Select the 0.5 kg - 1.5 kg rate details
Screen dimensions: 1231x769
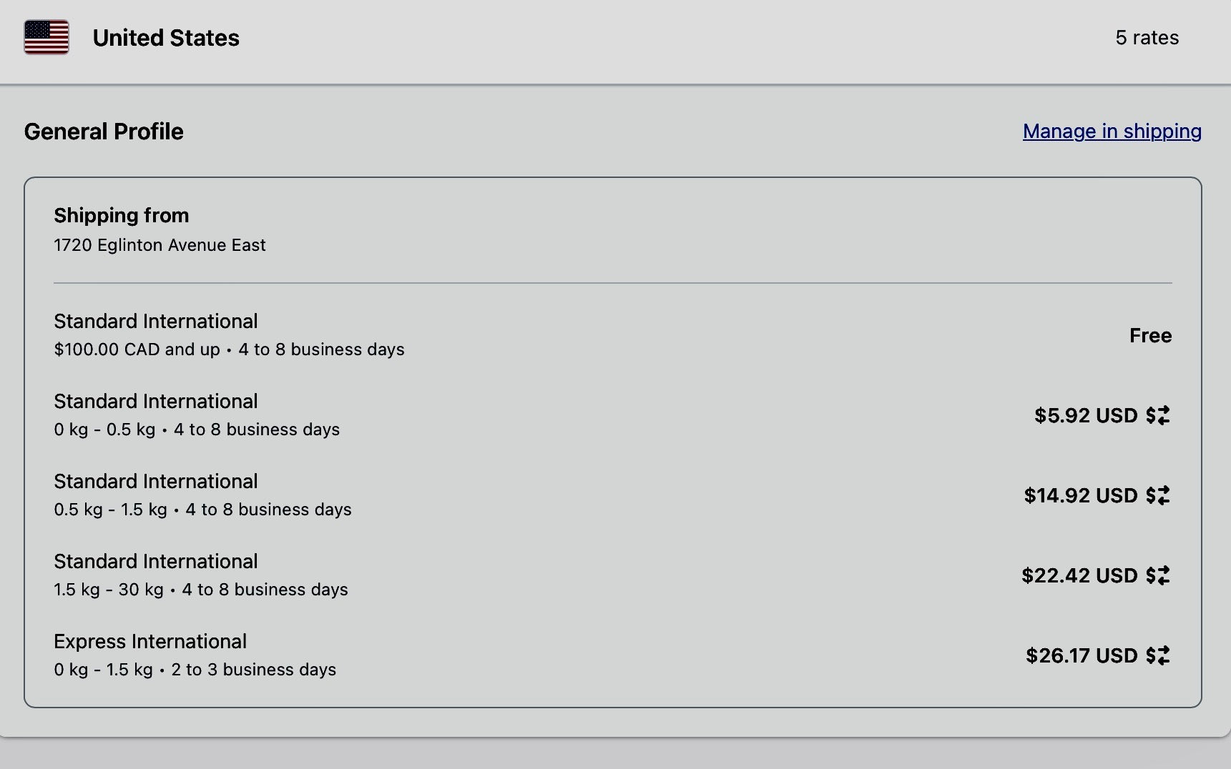click(202, 510)
